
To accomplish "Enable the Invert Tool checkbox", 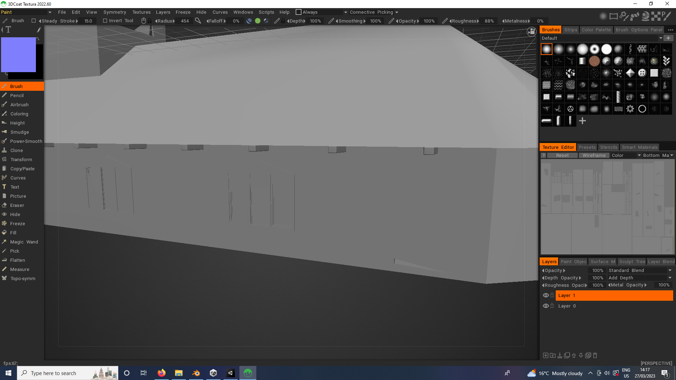I will point(105,21).
